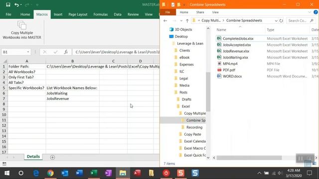Screen dimensions: 319x179
Task: Select the Specific Workbooks? cell
Action: (26, 88)
